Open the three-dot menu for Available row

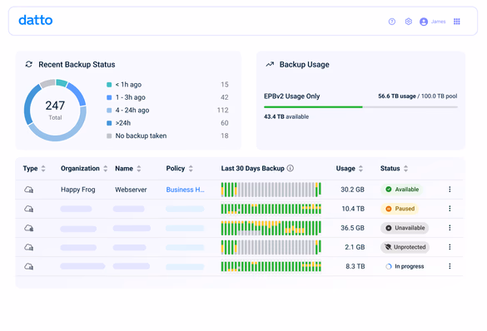coord(450,190)
